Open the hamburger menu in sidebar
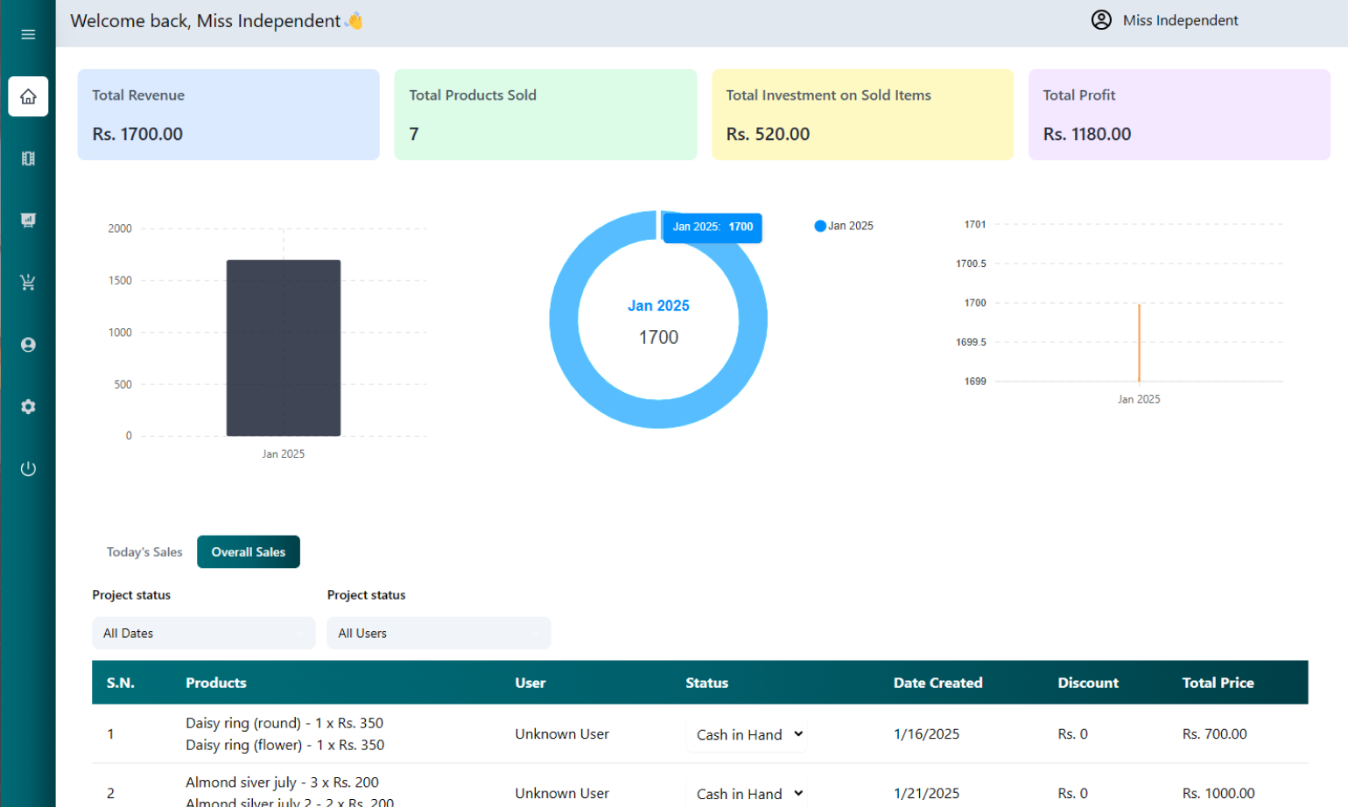This screenshot has height=807, width=1348. pos(28,34)
